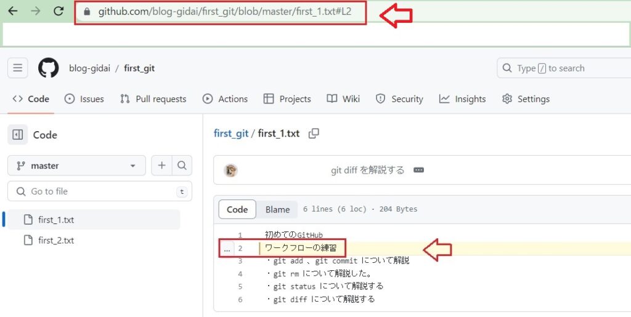This screenshot has width=631, height=317.
Task: Click the search files magnifier icon
Action: (x=182, y=166)
